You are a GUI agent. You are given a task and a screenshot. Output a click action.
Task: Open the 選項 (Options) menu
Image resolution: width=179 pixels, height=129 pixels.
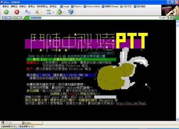tap(32, 6)
